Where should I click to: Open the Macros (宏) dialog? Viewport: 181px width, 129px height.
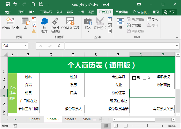26,24
